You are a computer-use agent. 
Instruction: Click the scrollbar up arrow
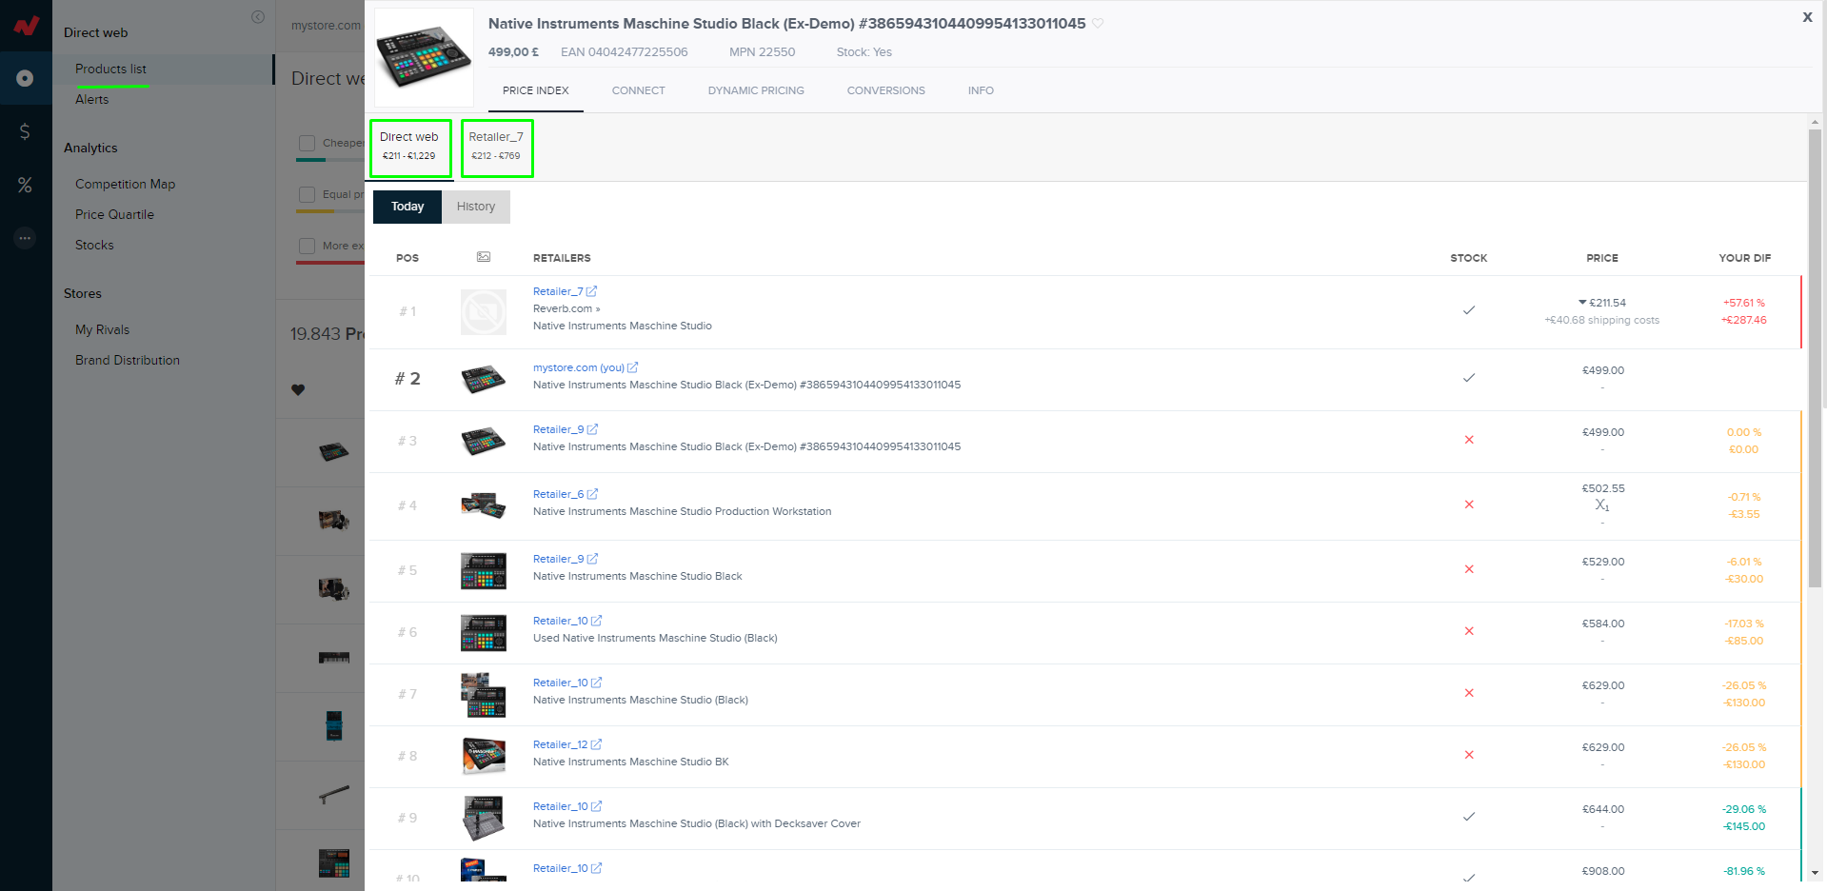coord(1815,121)
